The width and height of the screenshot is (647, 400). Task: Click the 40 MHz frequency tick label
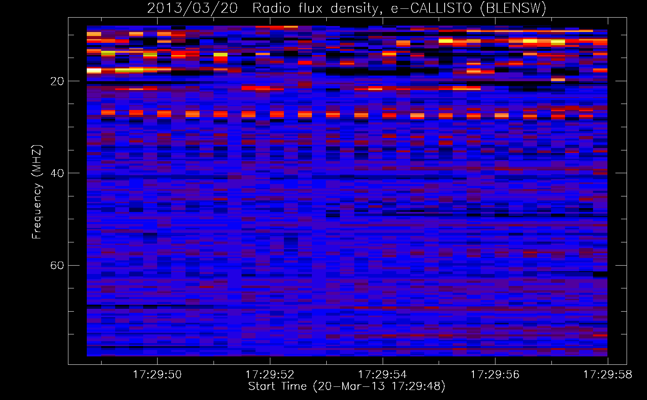tap(57, 173)
